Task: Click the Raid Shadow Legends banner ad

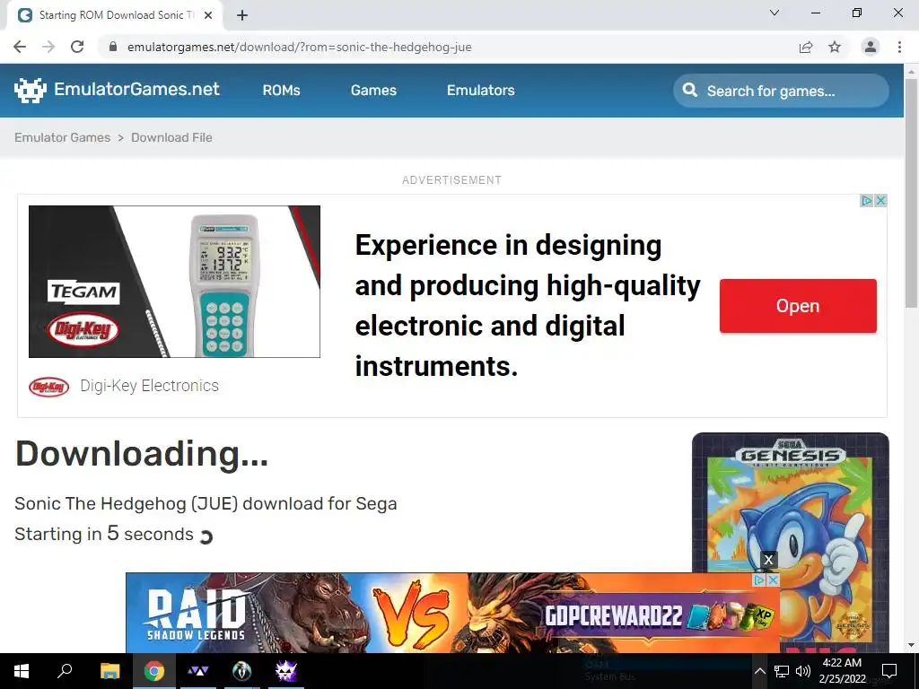Action: tap(452, 614)
